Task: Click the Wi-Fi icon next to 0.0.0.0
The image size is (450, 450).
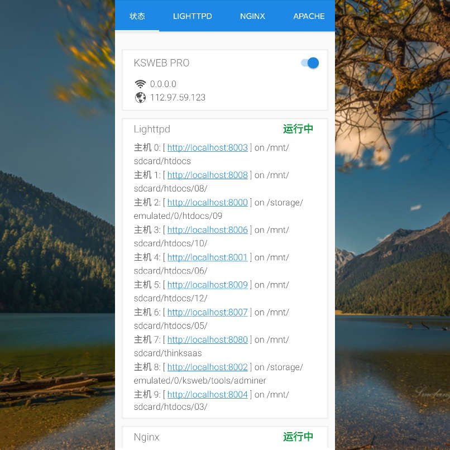Action: tap(140, 84)
